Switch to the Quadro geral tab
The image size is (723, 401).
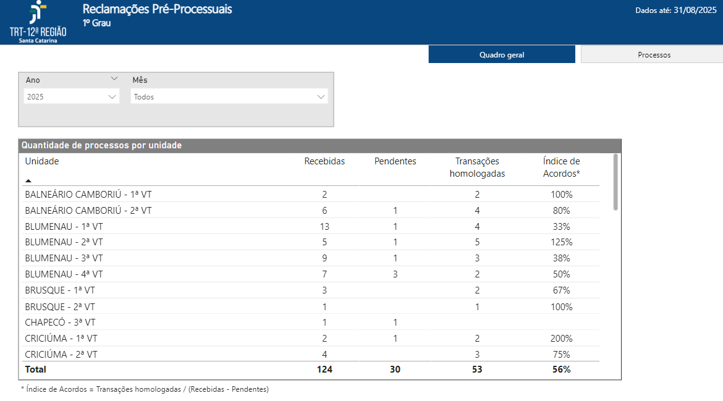pyautogui.click(x=502, y=55)
